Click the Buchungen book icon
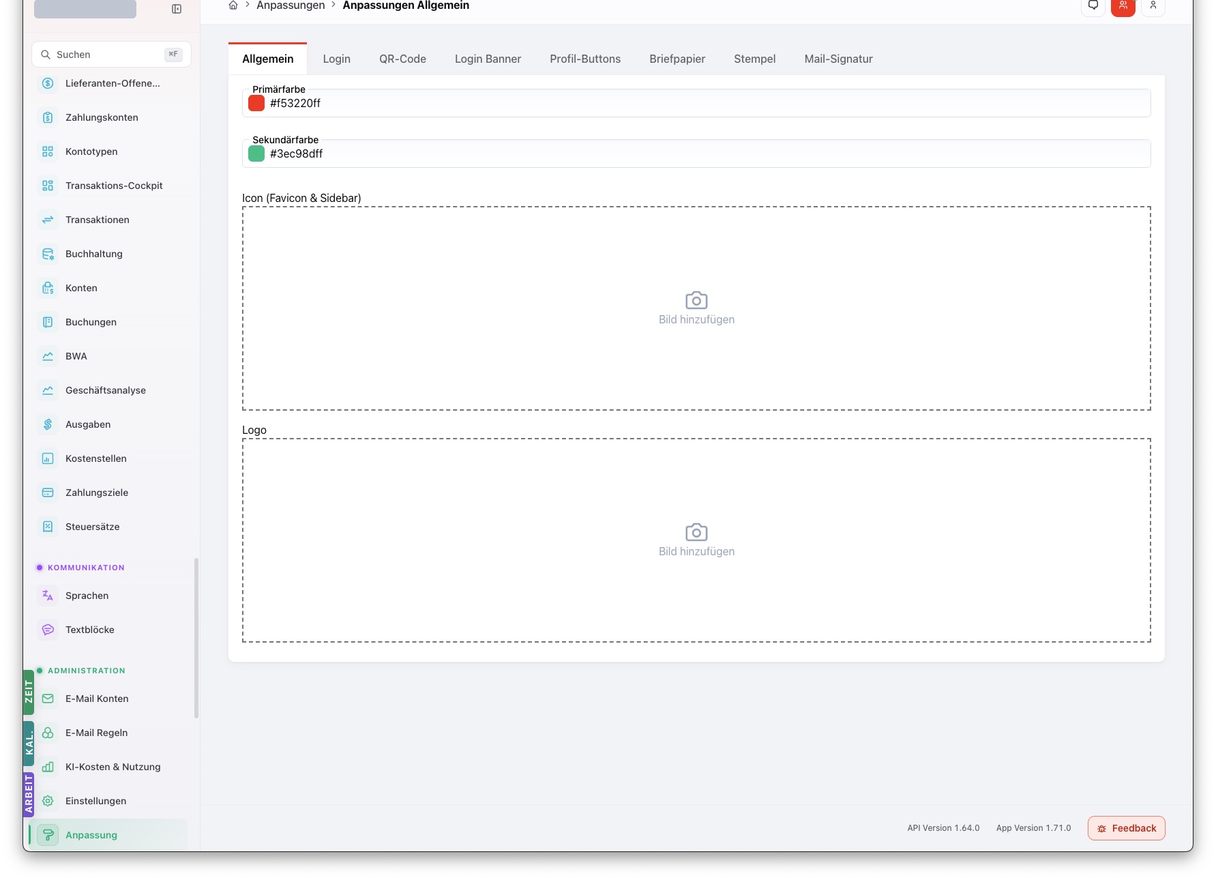The width and height of the screenshot is (1216, 880). pos(48,322)
